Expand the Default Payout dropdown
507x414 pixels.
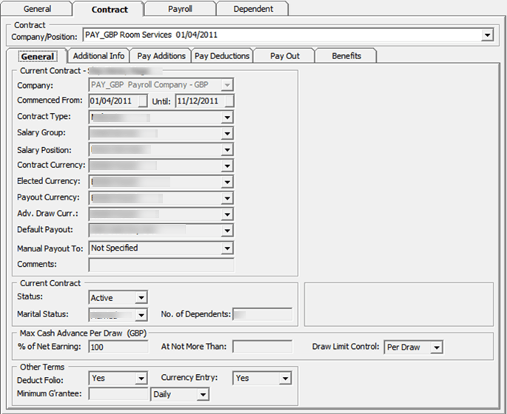[x=227, y=230]
